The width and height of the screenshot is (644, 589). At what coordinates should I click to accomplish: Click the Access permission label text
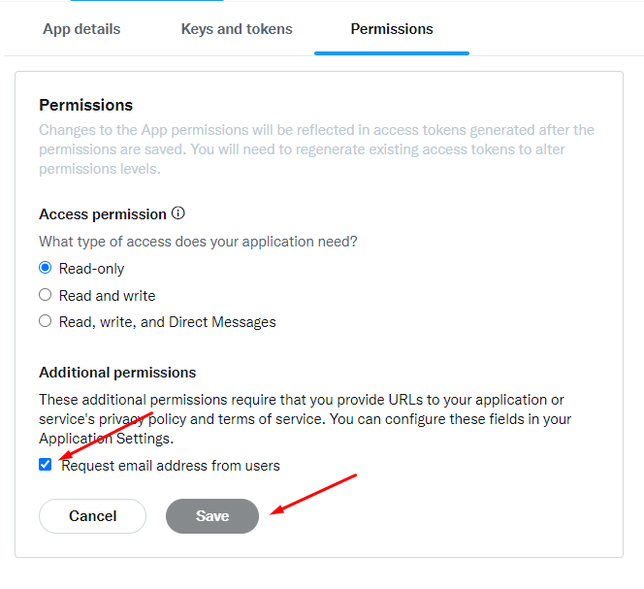click(x=103, y=214)
